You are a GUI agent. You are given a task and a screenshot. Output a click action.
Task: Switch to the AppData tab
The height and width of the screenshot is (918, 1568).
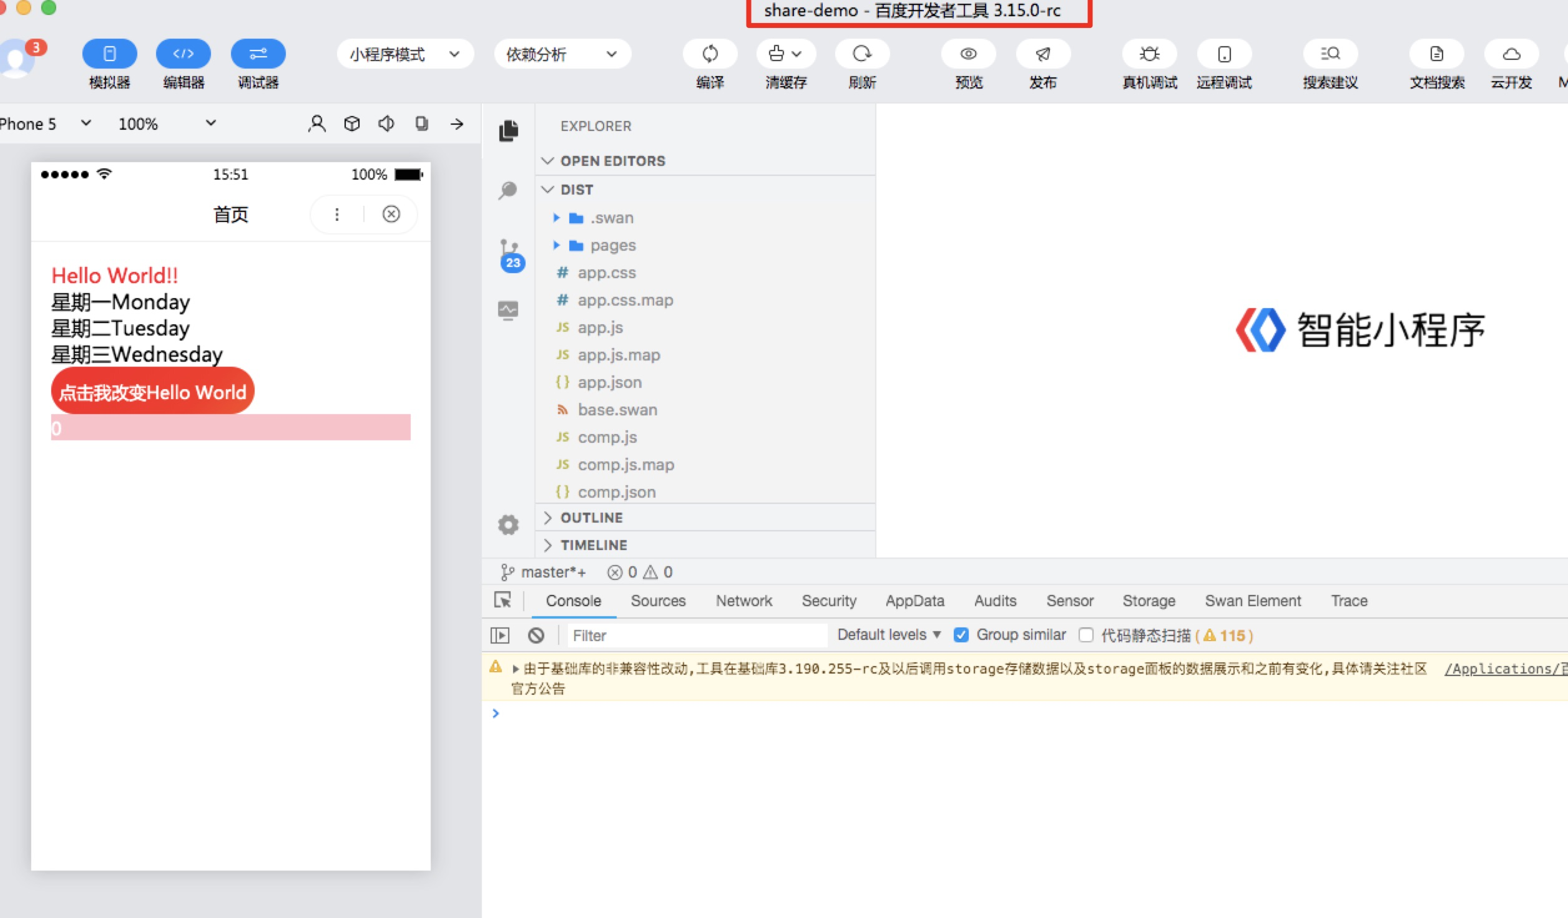(915, 601)
